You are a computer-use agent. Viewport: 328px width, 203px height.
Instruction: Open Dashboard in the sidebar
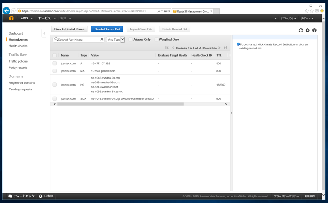16,33
